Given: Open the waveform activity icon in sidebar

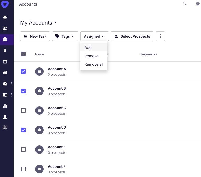Looking at the screenshot, I should (x=5, y=73).
